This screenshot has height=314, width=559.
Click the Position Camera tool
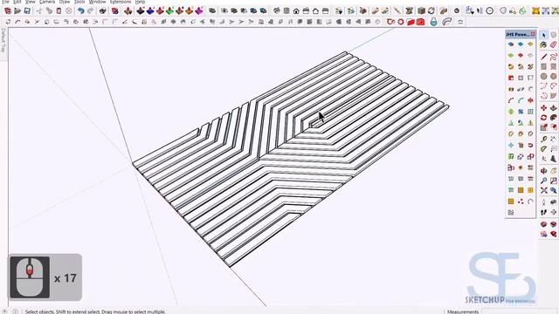click(543, 202)
